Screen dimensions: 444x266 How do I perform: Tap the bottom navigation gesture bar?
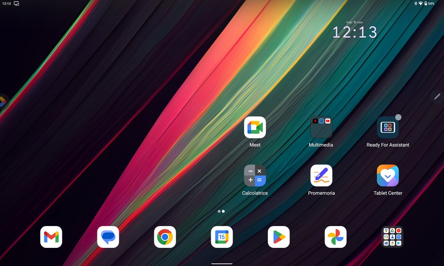click(x=222, y=264)
